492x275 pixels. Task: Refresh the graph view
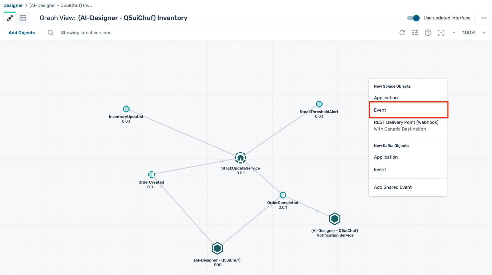pyautogui.click(x=402, y=33)
